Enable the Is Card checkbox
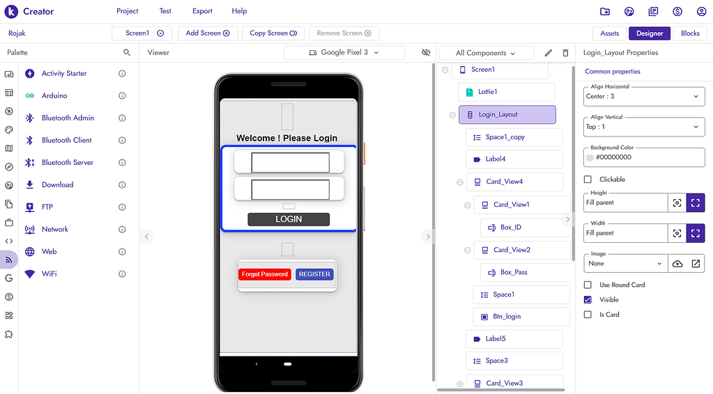Screen dimensions: 713x394 pos(588,315)
